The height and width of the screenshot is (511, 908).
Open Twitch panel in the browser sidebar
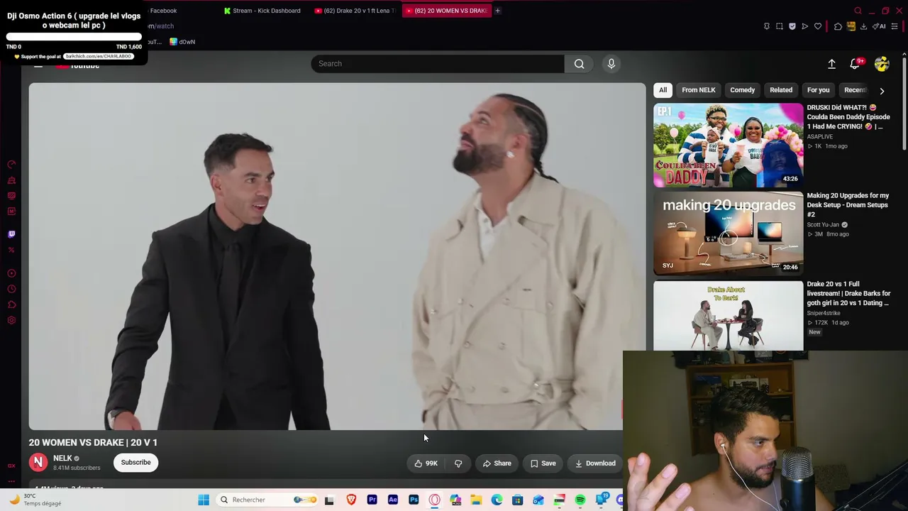click(11, 234)
